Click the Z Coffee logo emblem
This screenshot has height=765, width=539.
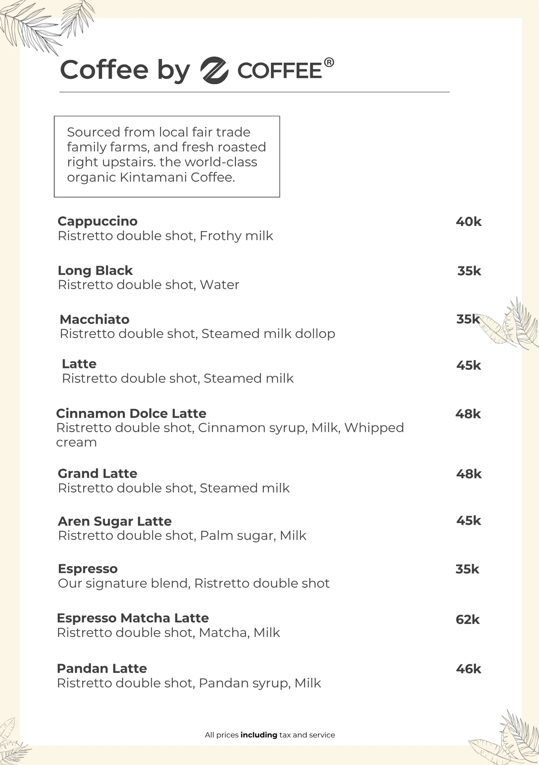click(x=214, y=70)
